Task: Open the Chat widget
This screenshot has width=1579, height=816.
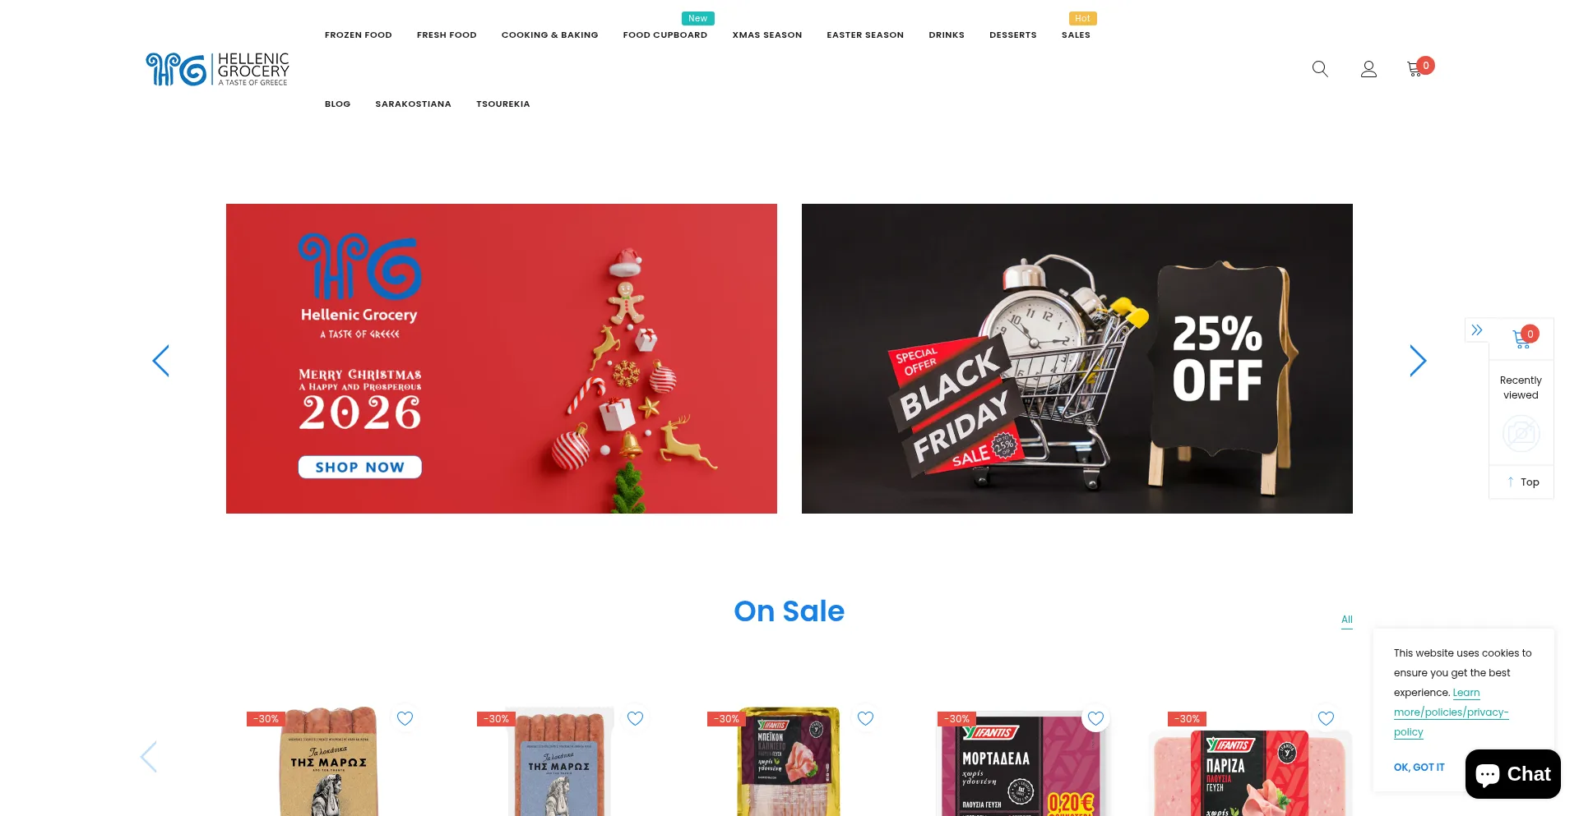Action: pyautogui.click(x=1513, y=774)
